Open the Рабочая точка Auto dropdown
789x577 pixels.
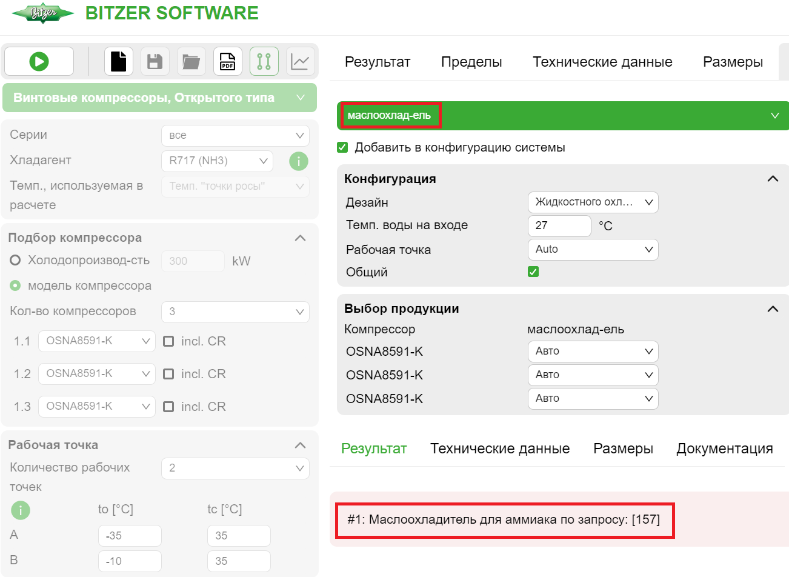click(x=593, y=249)
